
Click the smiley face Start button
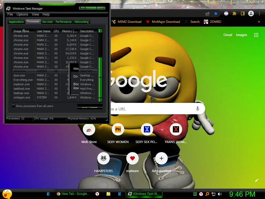pyautogui.click(x=7, y=194)
